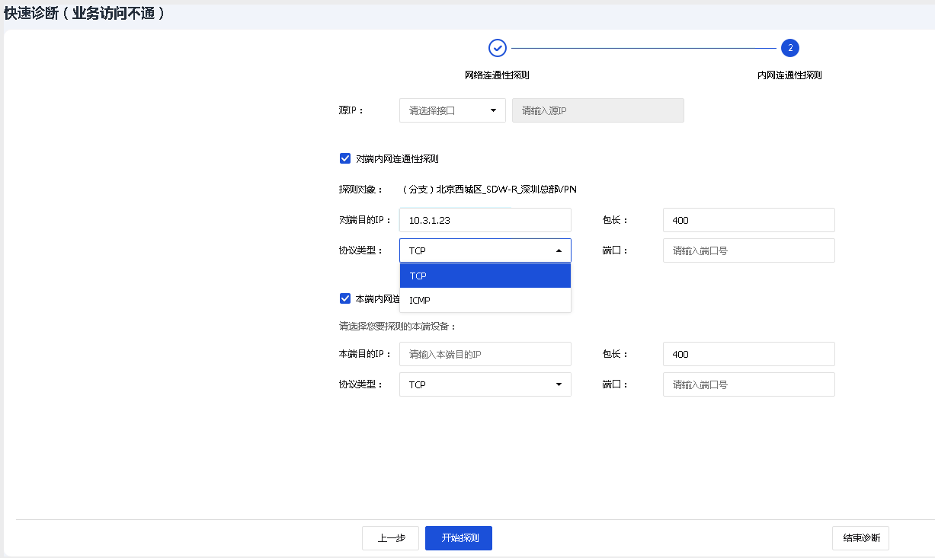The image size is (935, 558).
Task: Open the local 协议类型 TCP dropdown
Action: click(485, 384)
